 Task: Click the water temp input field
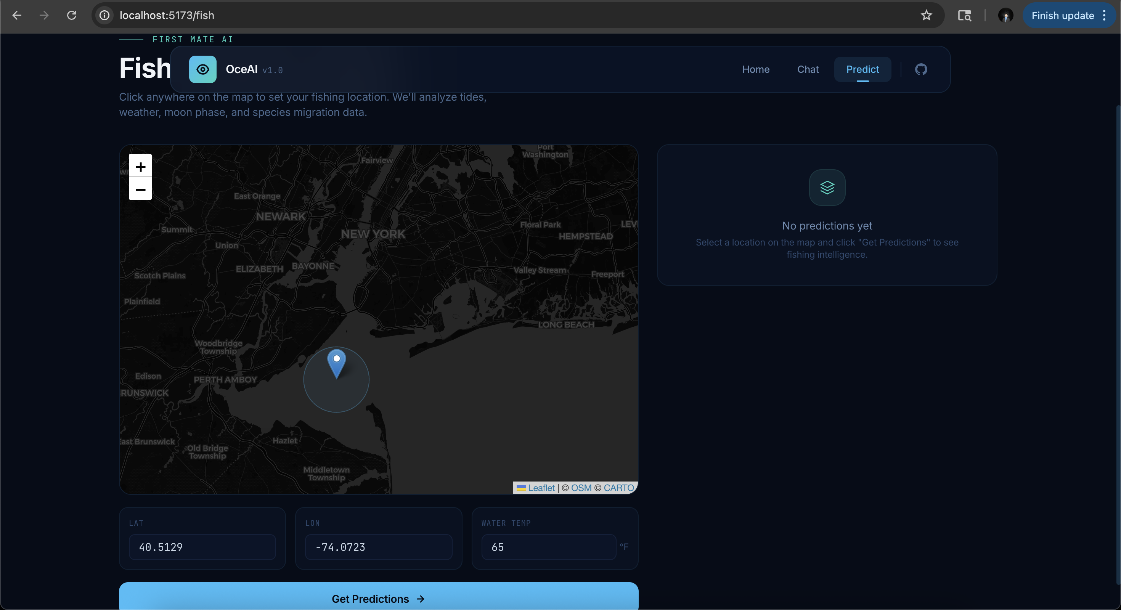[x=548, y=547]
